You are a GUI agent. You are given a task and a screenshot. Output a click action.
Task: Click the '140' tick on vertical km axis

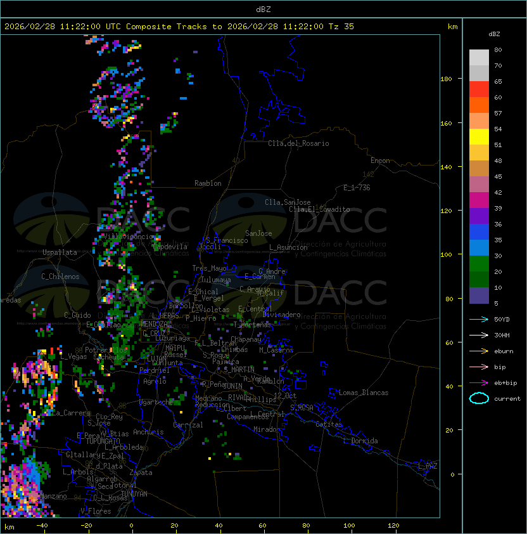click(446, 167)
